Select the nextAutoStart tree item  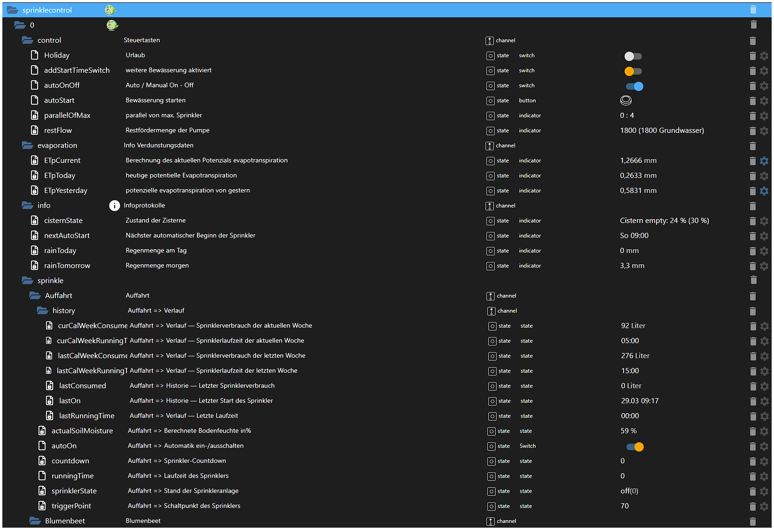point(67,236)
